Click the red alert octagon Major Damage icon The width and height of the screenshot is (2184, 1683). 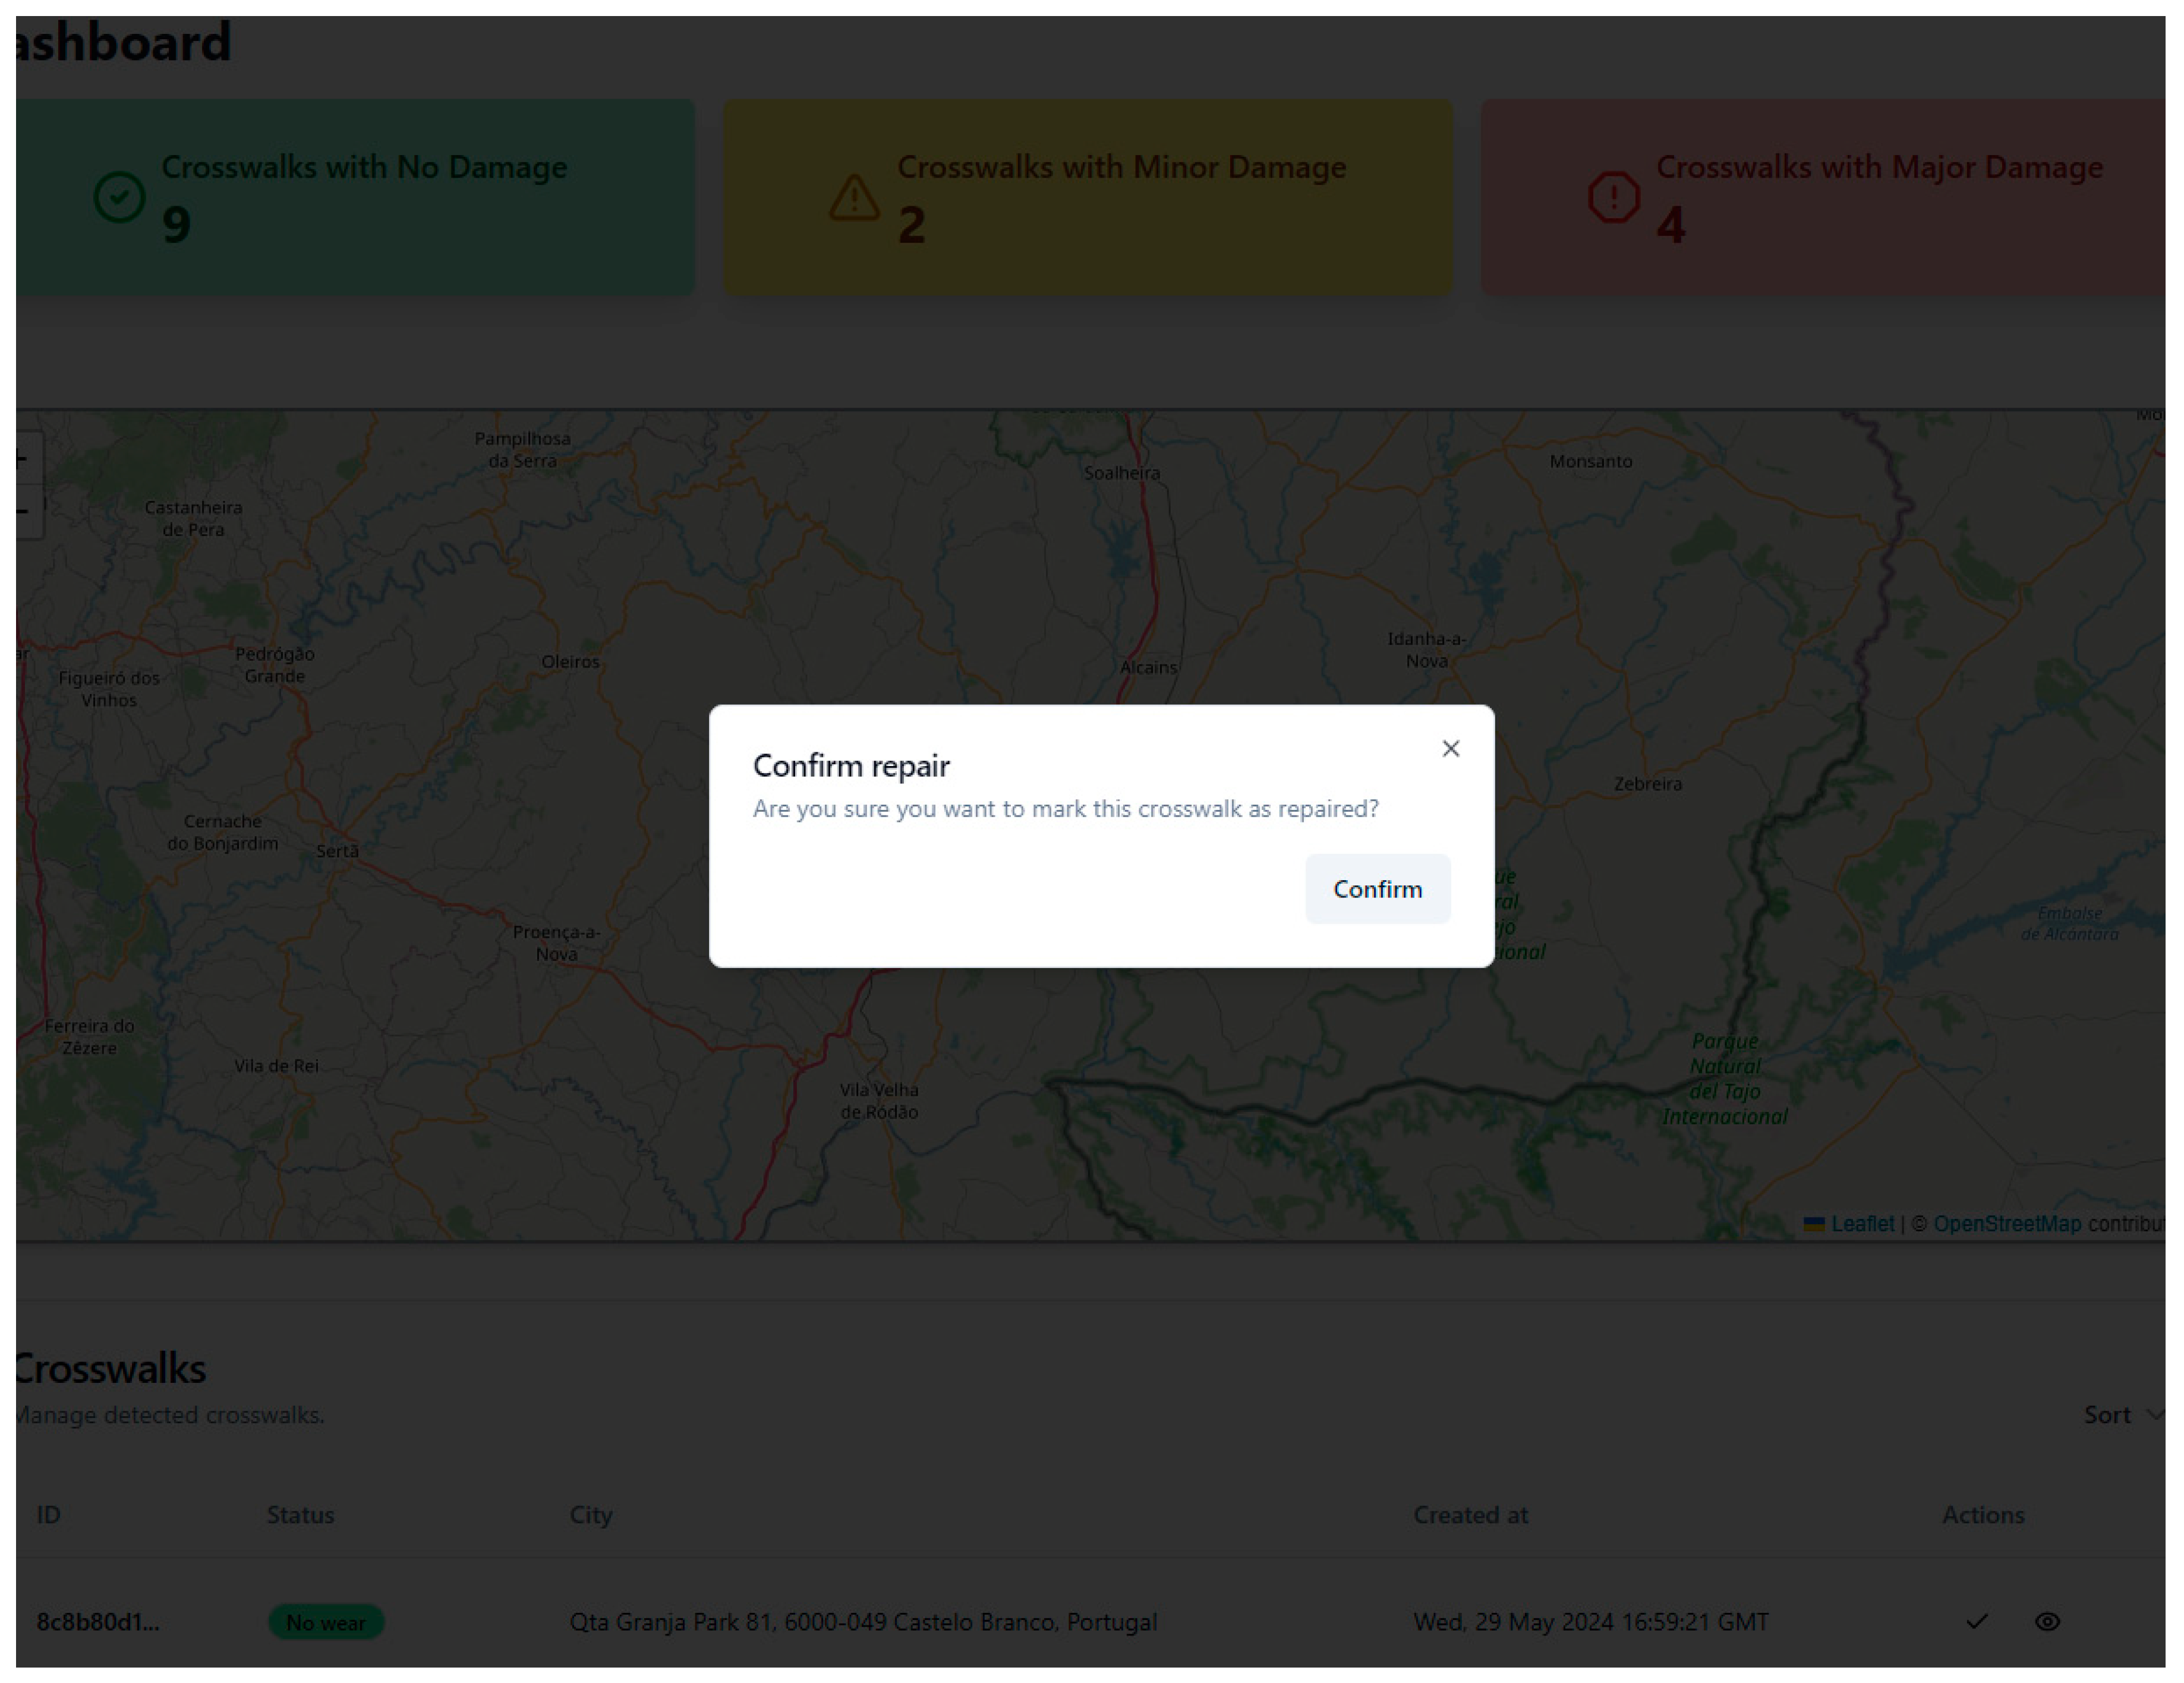(x=1613, y=197)
